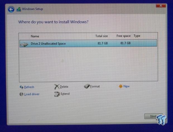This screenshot has height=132, width=173.
Task: Sort by the Free space column header
Action: [x=123, y=36]
